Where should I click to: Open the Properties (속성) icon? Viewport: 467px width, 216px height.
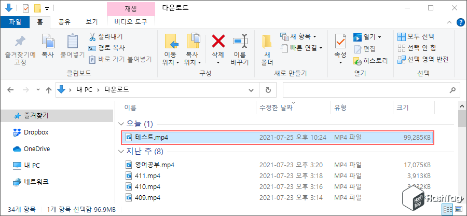click(x=340, y=42)
